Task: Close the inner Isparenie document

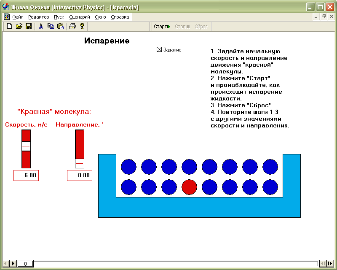Action: [x=332, y=17]
